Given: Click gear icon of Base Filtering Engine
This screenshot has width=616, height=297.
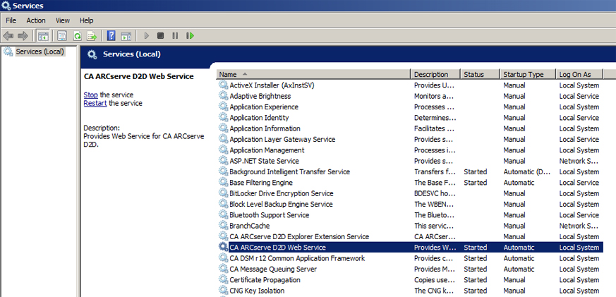Looking at the screenshot, I should [223, 182].
